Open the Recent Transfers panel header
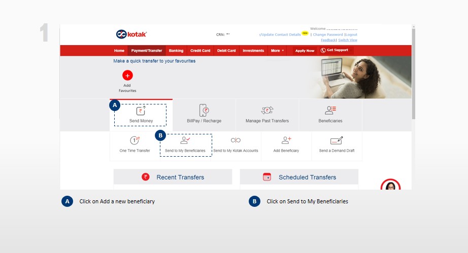 point(173,177)
